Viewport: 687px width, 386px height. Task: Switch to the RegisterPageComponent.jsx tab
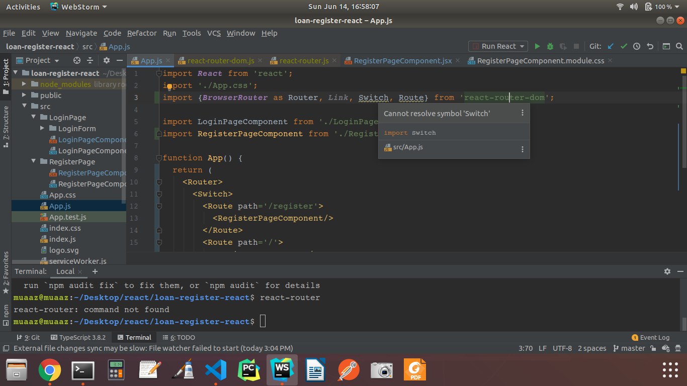402,61
